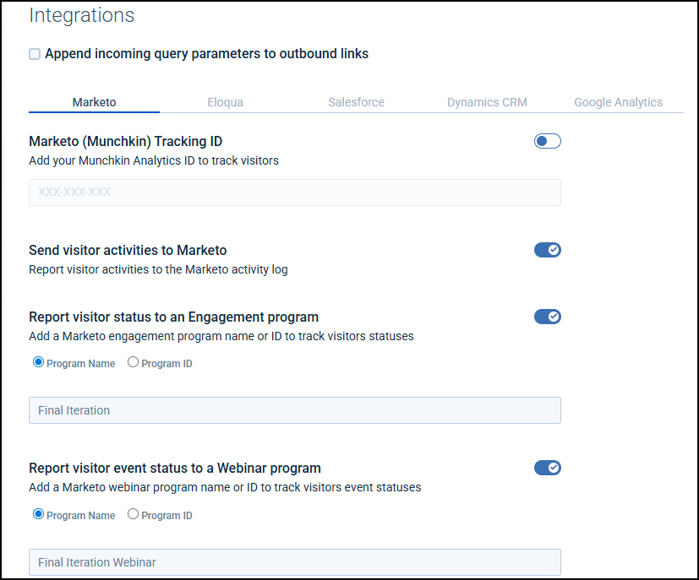Switch to the Marketo tab
Viewport: 699px width, 580px height.
(94, 102)
